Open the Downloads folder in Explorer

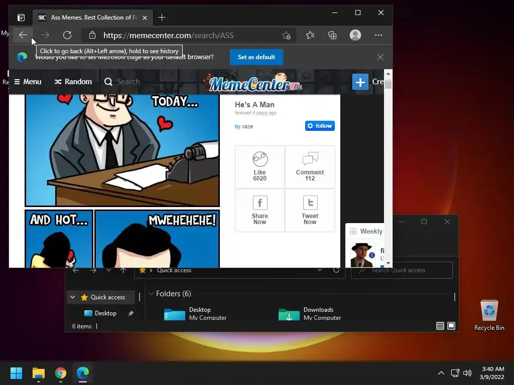tap(309, 314)
